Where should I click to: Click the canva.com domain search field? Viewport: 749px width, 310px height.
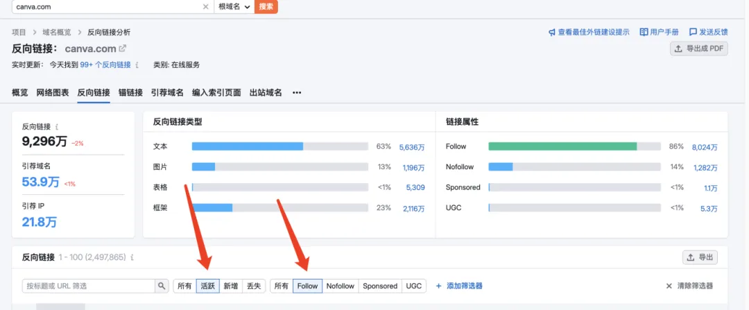tap(112, 7)
